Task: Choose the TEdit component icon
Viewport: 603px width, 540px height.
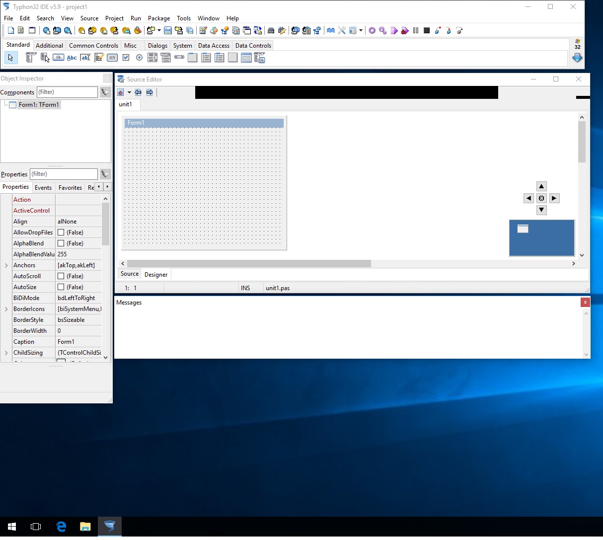Action: 85,58
